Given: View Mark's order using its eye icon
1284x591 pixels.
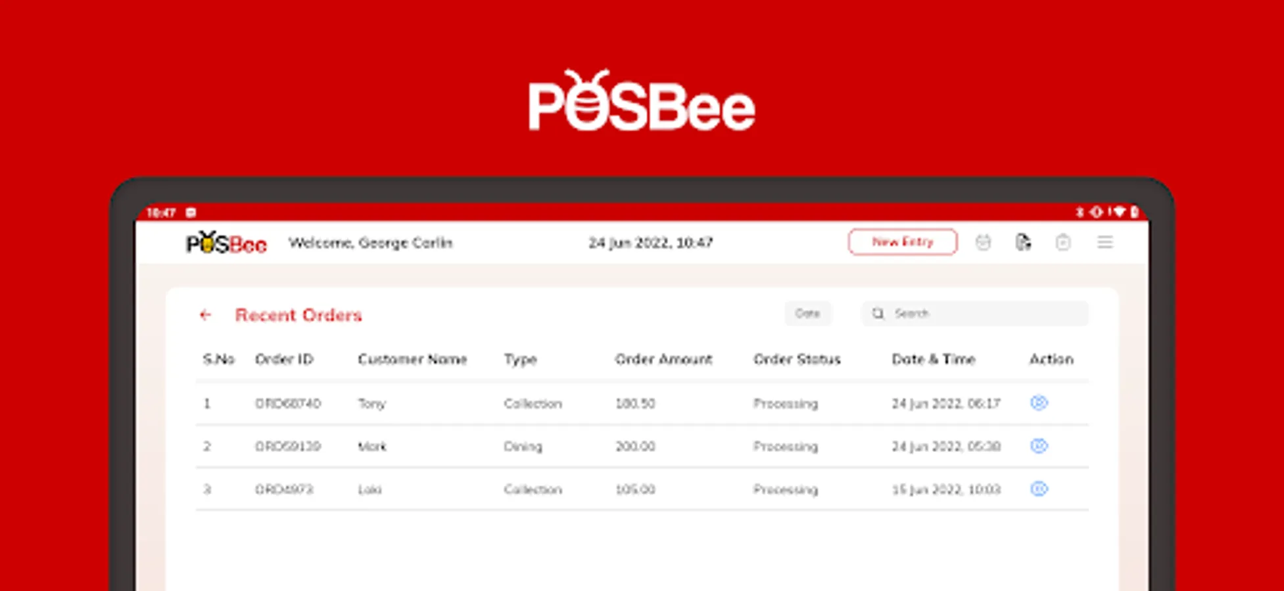Looking at the screenshot, I should 1039,446.
